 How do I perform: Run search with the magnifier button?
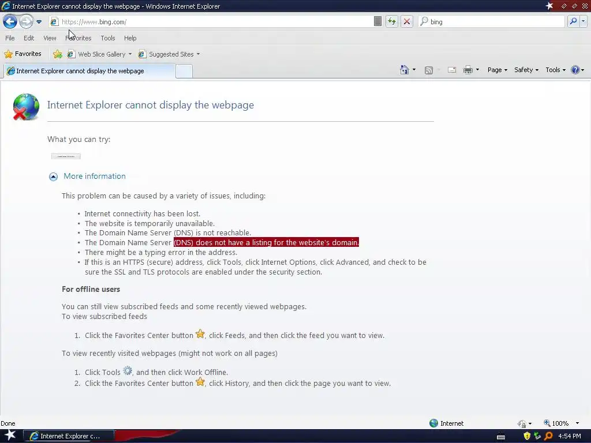click(x=573, y=21)
